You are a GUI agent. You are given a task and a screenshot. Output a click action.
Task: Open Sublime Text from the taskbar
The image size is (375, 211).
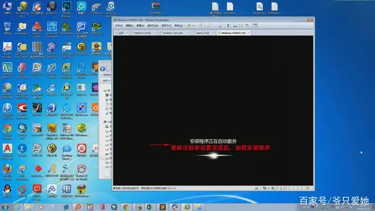point(162,207)
